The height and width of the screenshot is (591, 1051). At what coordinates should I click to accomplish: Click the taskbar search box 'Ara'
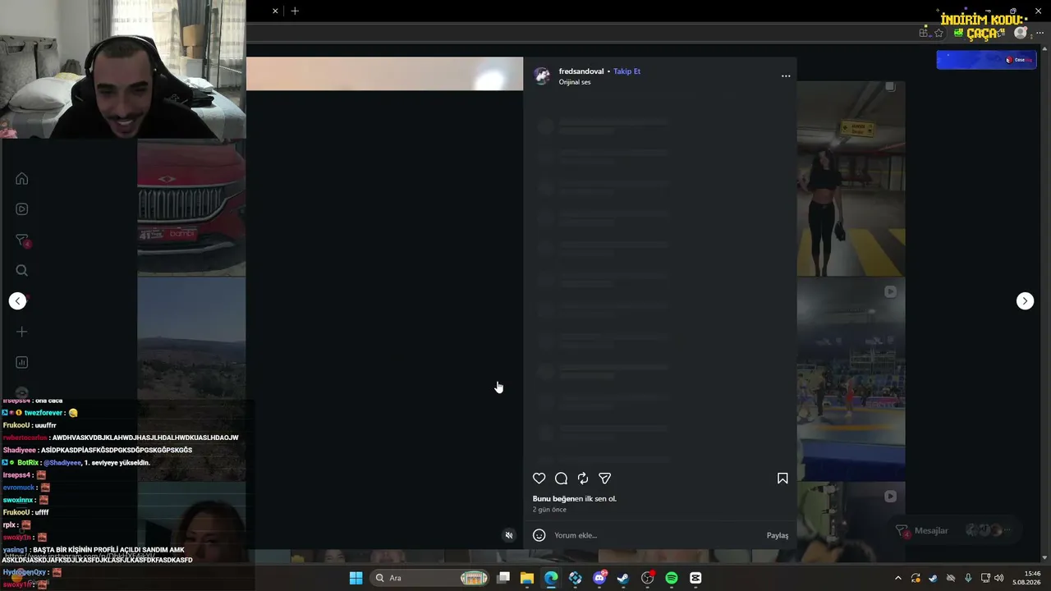[431, 578]
